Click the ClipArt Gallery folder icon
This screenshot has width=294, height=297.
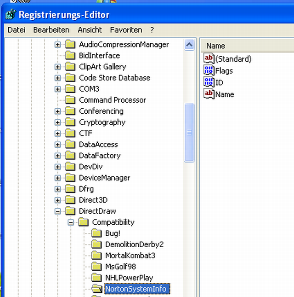tap(70, 67)
